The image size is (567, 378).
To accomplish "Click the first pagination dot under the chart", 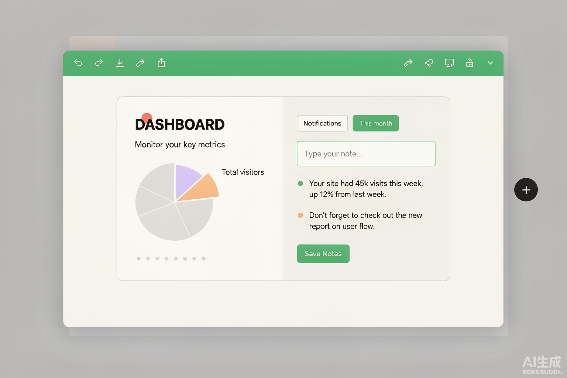I will point(139,258).
